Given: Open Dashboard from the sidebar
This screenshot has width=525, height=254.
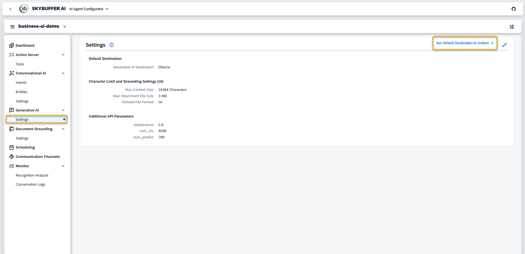Looking at the screenshot, I should point(25,46).
